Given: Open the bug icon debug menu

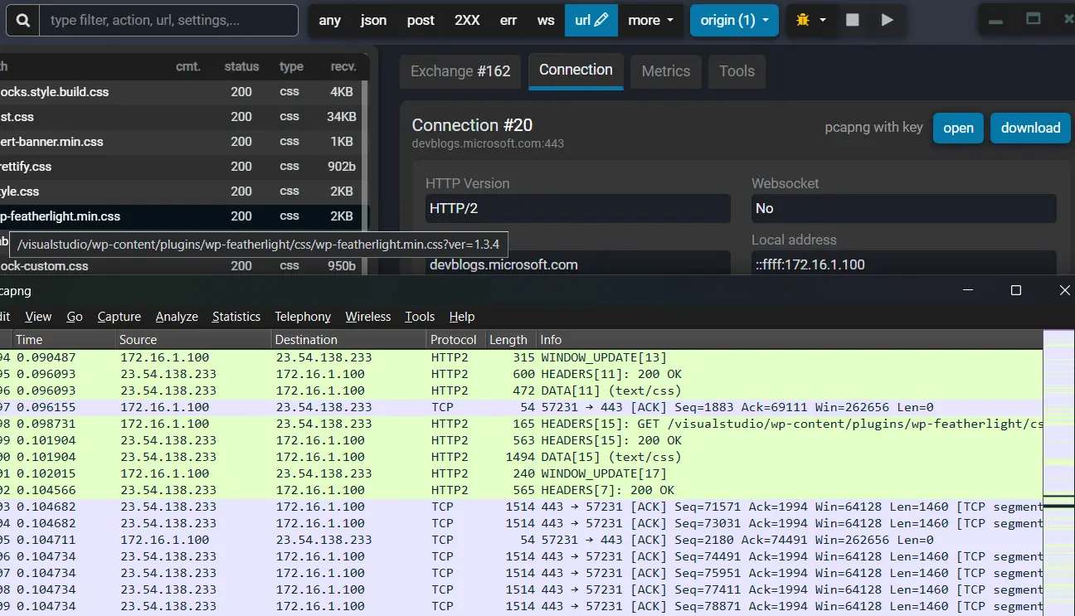Looking at the screenshot, I should coord(802,20).
